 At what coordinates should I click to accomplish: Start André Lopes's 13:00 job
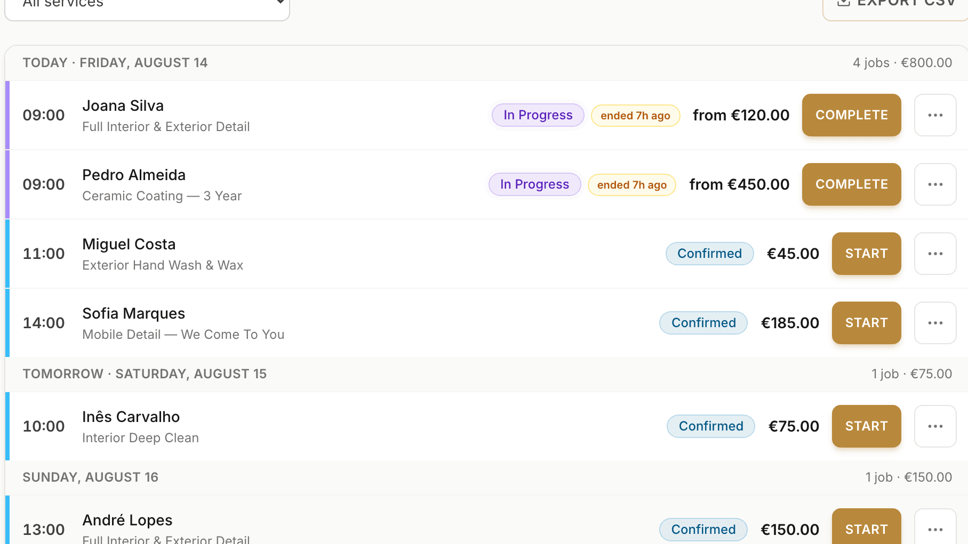[866, 527]
